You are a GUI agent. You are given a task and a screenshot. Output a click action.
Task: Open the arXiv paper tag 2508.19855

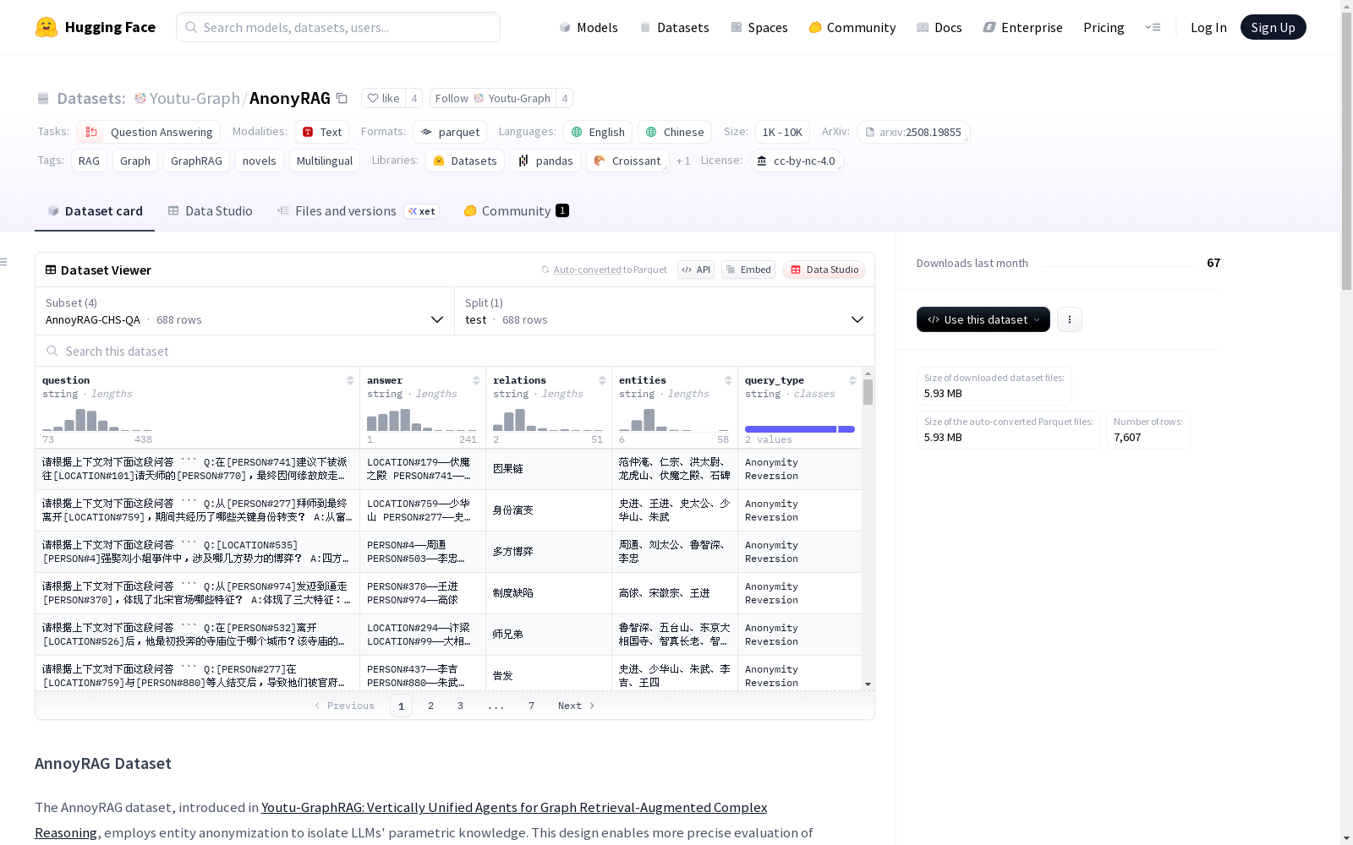pos(913,132)
